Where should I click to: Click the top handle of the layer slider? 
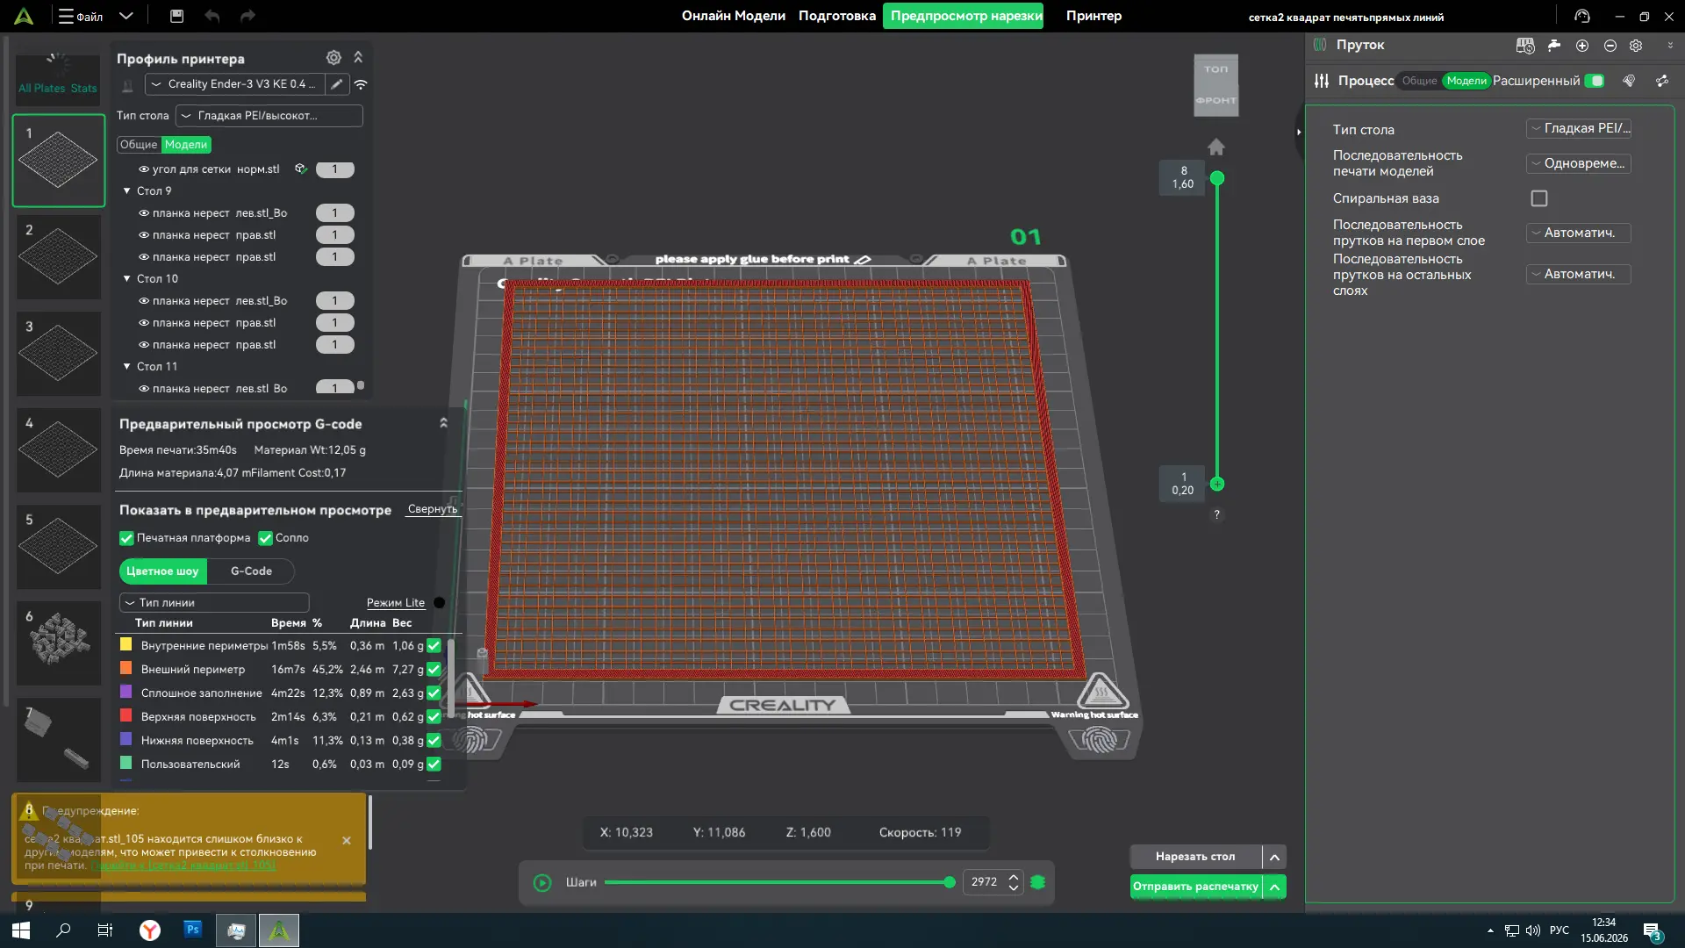(1217, 179)
